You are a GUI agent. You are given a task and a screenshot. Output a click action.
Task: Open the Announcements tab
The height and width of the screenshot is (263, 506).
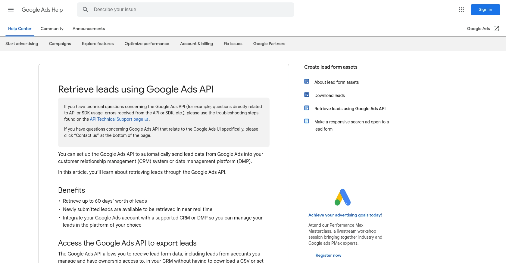[x=89, y=29]
